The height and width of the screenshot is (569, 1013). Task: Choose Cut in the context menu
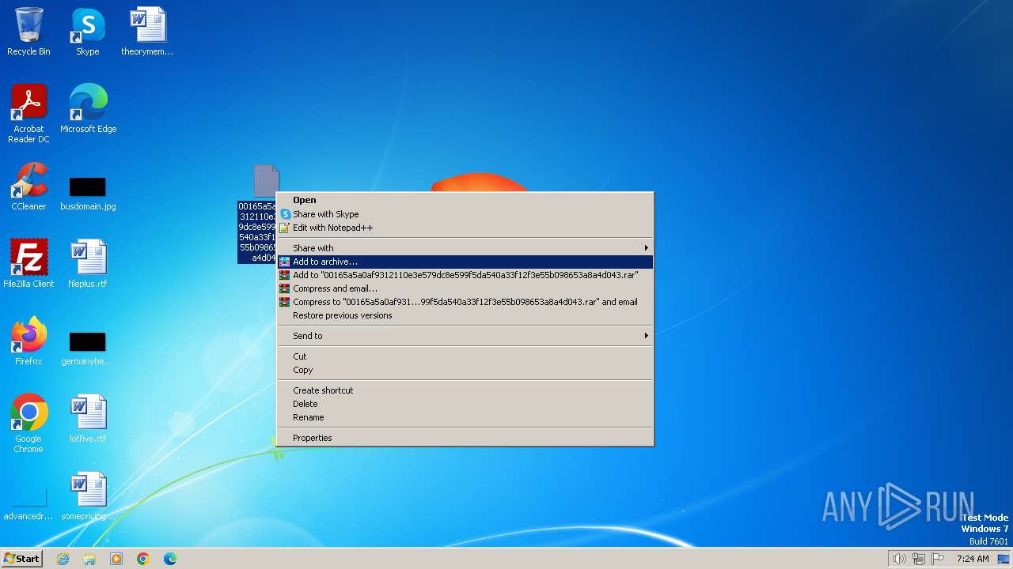click(x=465, y=356)
